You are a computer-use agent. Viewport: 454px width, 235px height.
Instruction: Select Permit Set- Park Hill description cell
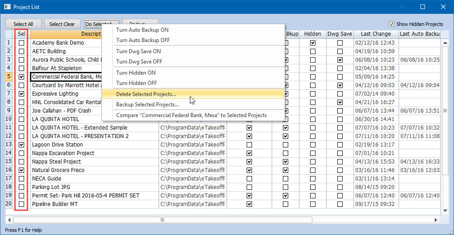click(95, 196)
